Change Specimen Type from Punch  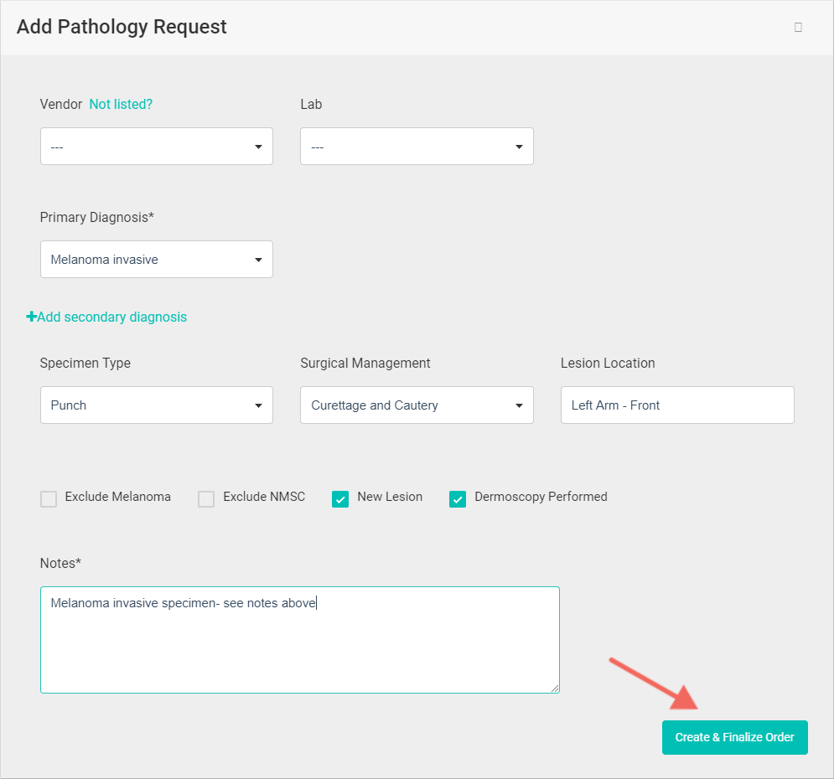[x=157, y=405]
